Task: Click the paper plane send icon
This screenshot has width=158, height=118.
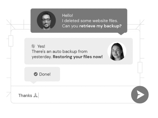Action: click(x=140, y=95)
